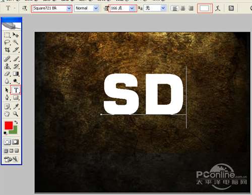Click the white text color swatch
The image size is (252, 195).
click(x=205, y=8)
